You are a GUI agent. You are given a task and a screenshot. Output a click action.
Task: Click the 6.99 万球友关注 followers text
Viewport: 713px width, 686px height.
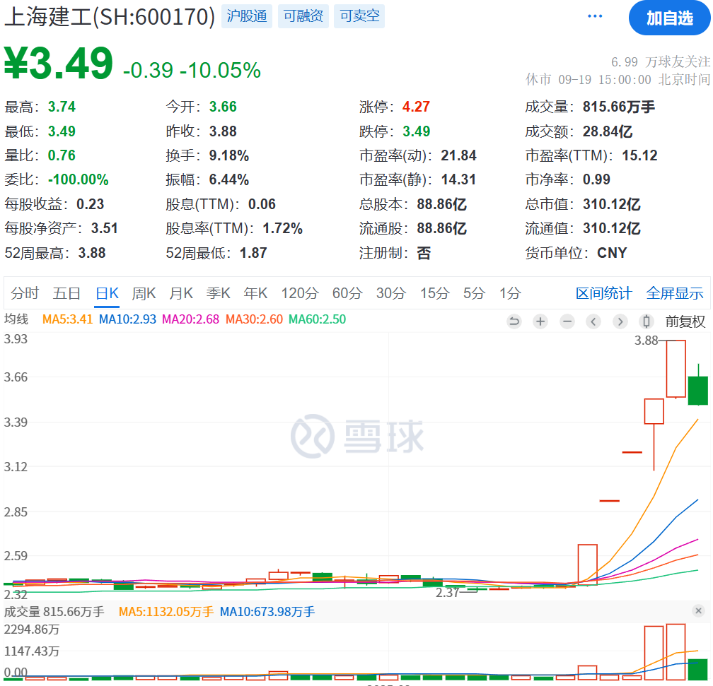click(x=661, y=61)
